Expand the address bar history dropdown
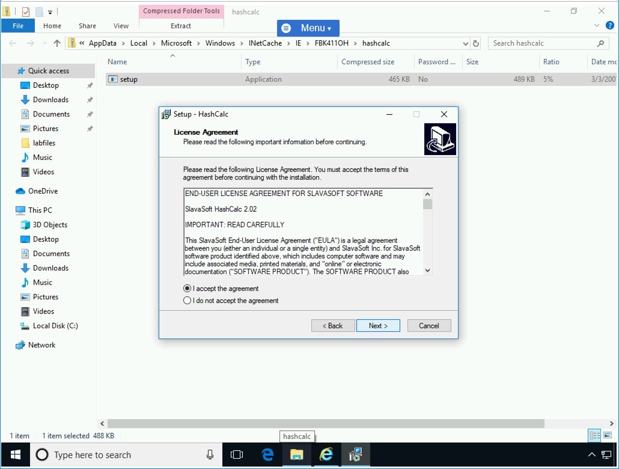This screenshot has width=619, height=469. tap(466, 43)
